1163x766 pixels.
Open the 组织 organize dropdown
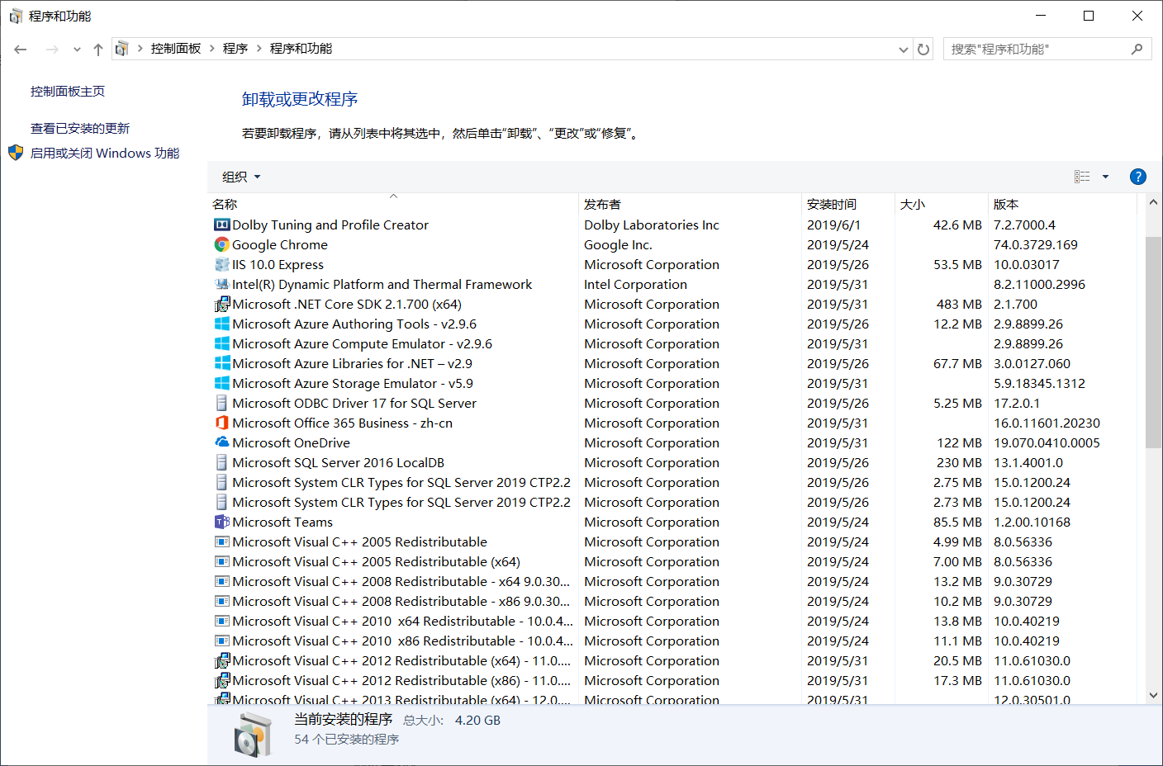point(241,177)
